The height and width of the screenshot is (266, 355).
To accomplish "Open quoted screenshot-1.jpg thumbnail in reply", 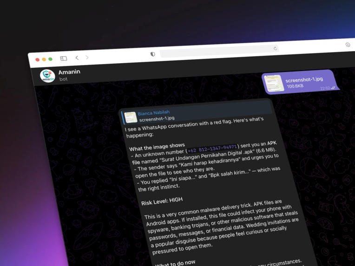I will [131, 117].
